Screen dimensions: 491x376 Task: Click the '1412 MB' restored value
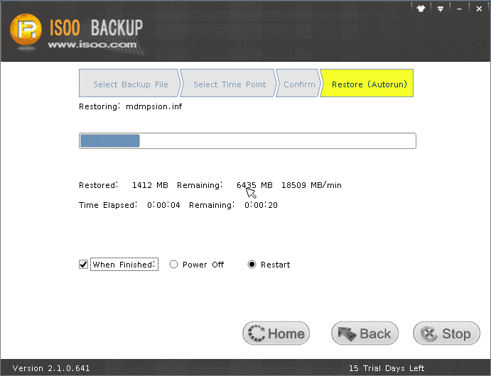pyautogui.click(x=150, y=185)
